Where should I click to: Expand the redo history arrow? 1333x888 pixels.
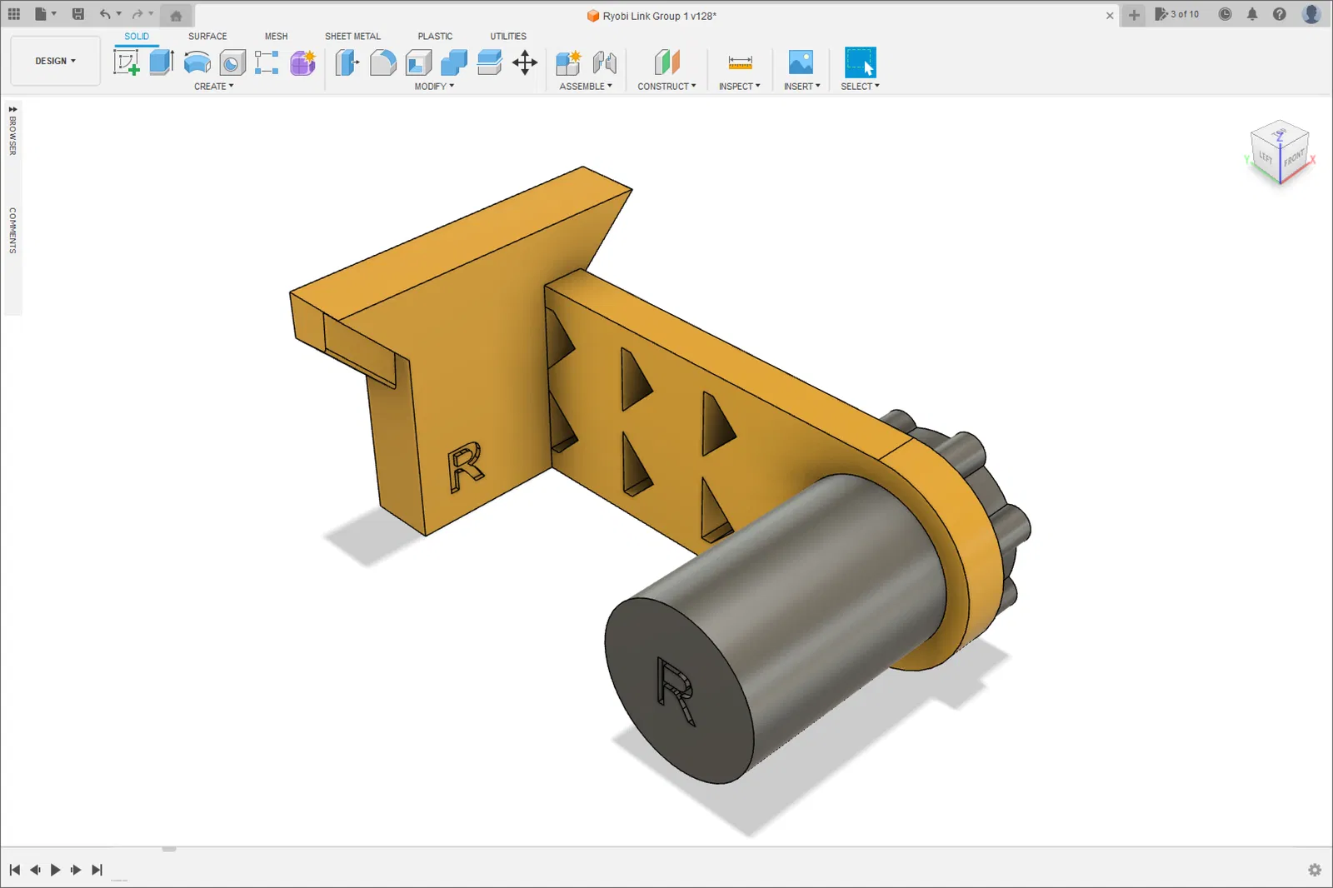[151, 14]
